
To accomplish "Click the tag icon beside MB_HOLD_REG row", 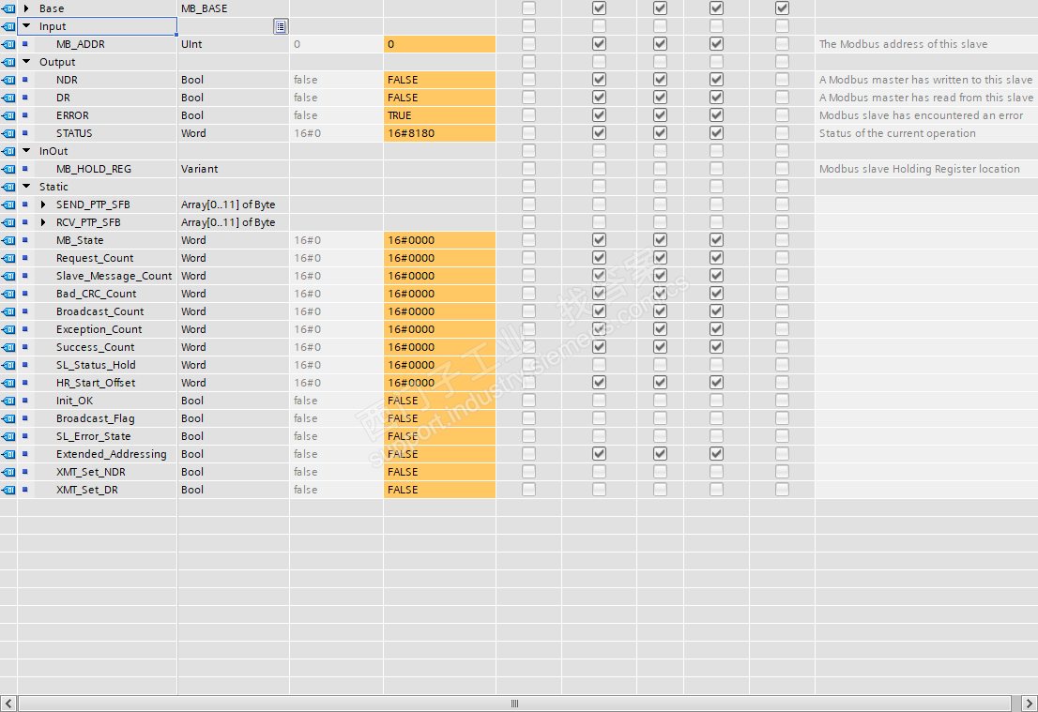I will click(8, 170).
